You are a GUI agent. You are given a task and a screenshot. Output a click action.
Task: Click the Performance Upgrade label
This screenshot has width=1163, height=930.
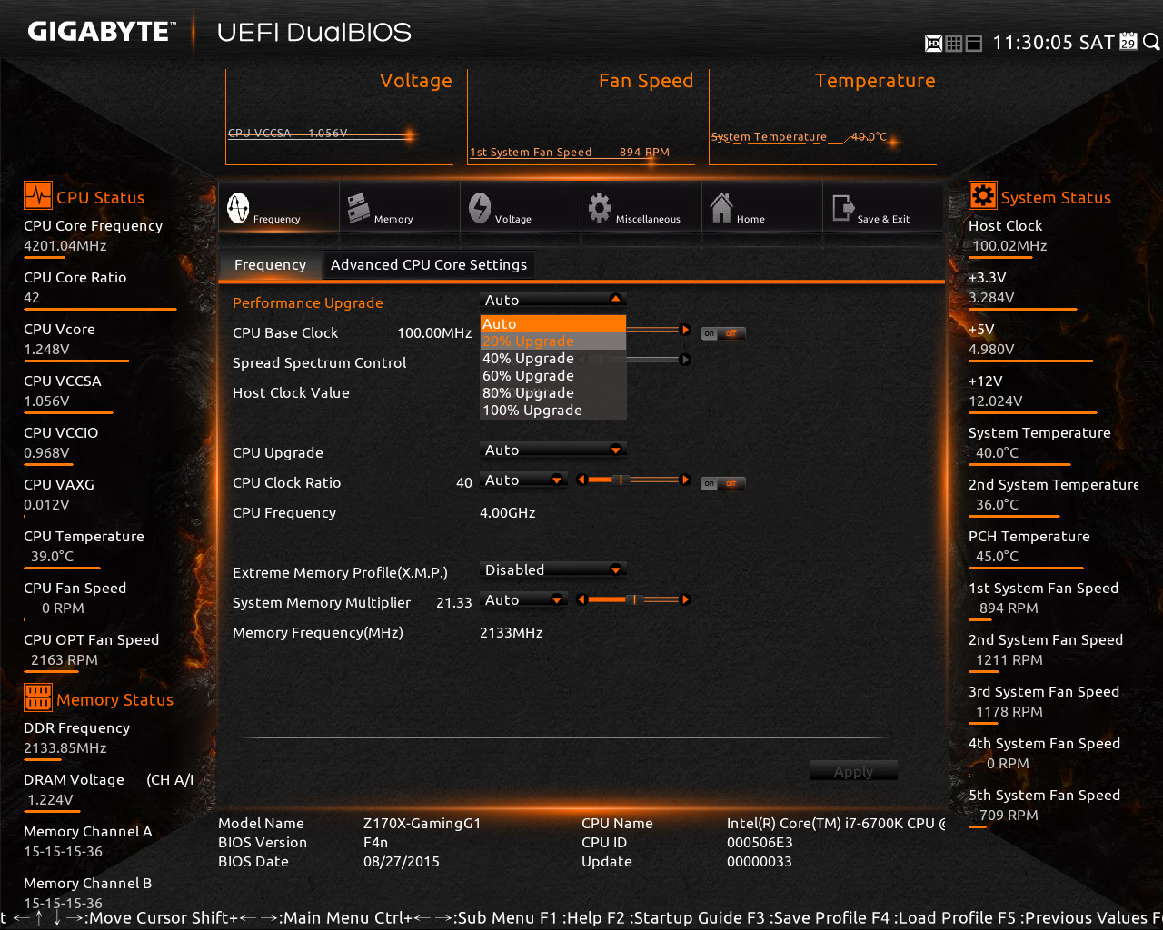tap(307, 302)
